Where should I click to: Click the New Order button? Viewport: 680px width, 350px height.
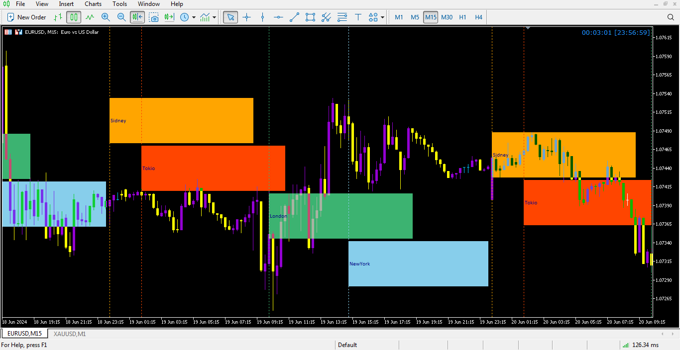[27, 17]
